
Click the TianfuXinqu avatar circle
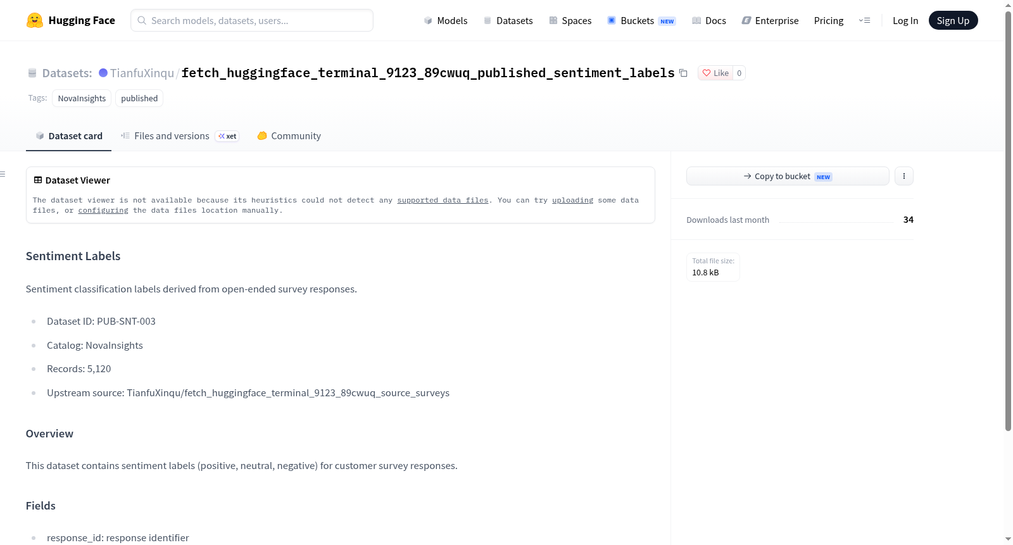[x=103, y=73]
